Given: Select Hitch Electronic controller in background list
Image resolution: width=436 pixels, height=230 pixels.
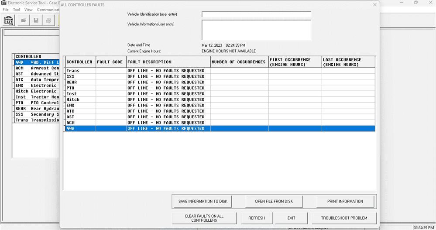Looking at the screenshot, I should click(37, 91).
